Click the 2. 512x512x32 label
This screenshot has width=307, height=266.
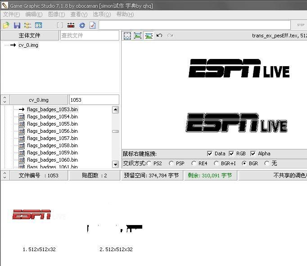tap(116, 249)
